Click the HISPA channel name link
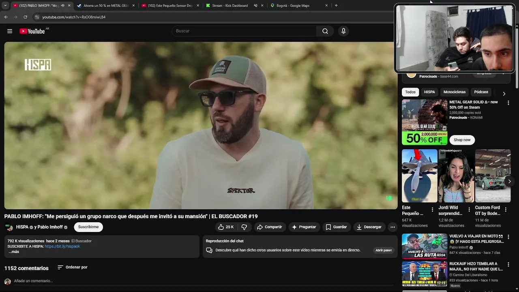Viewport: 519px width, 292px height. click(22, 227)
